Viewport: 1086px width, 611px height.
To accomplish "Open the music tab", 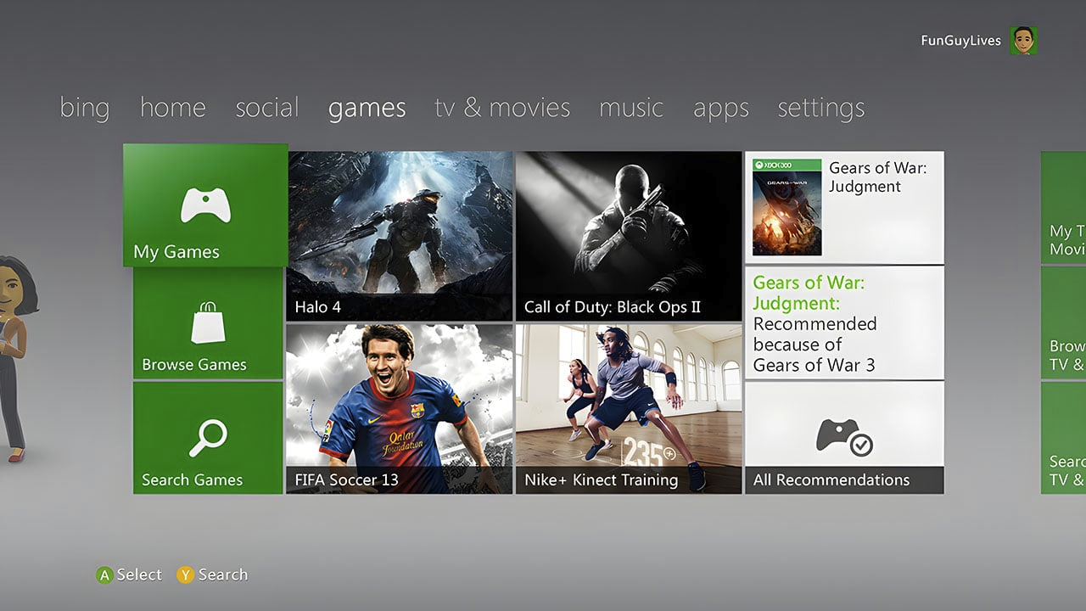I will (x=631, y=108).
